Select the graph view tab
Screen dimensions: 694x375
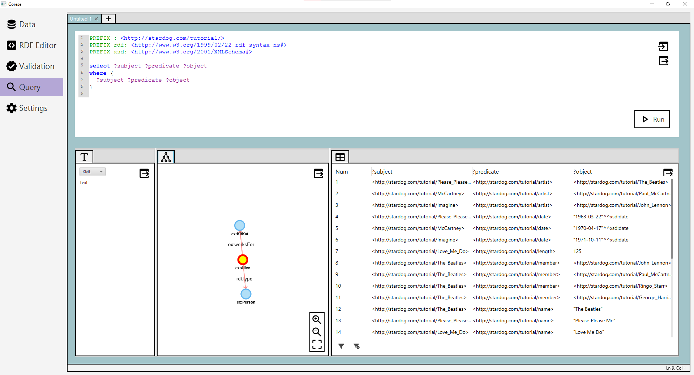click(x=166, y=157)
